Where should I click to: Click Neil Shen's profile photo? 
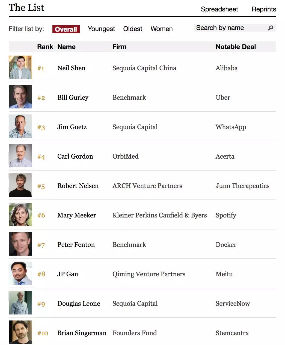(20, 67)
